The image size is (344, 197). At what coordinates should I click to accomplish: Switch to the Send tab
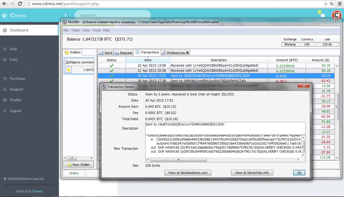(105, 53)
